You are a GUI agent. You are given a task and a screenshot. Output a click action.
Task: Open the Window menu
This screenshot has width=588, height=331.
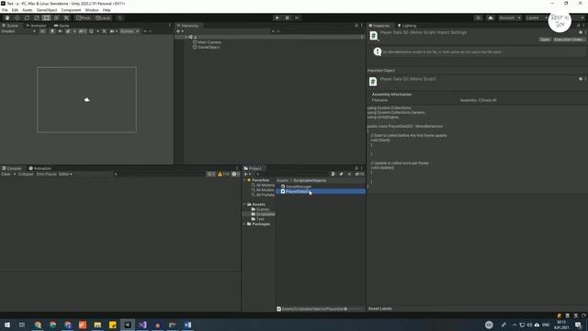(92, 10)
